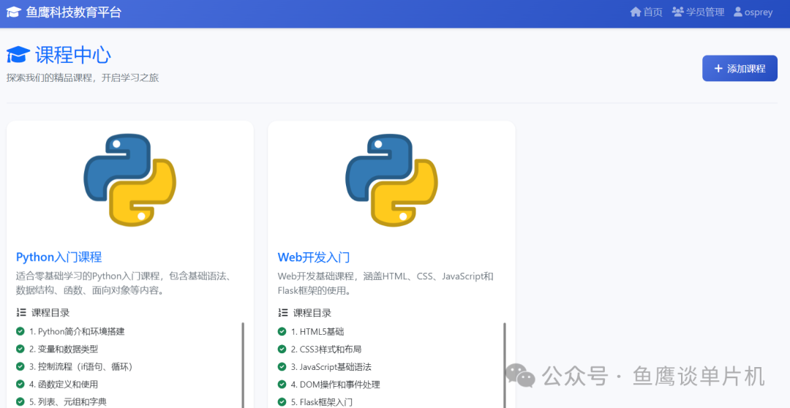Screen dimensions: 790x408
Task: Select chapter 4. 函数定义和使用
Action: 64,385
